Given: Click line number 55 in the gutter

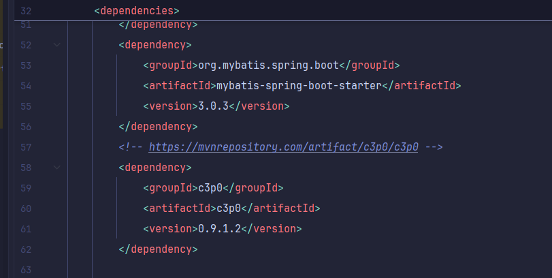Looking at the screenshot, I should click(27, 106).
